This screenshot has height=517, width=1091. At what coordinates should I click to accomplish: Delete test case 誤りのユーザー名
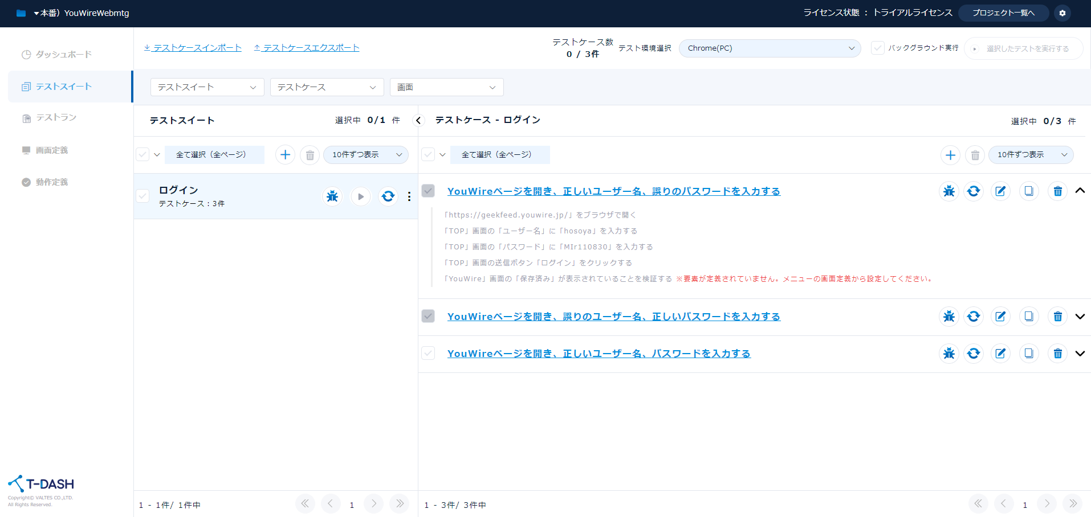point(1057,317)
